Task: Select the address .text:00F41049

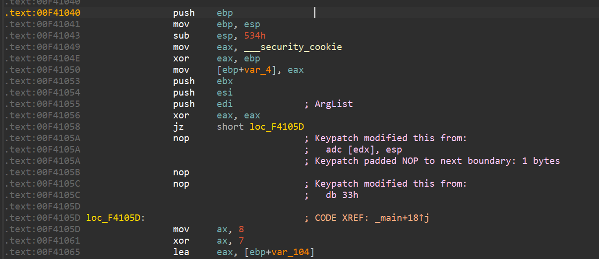Action: coord(42,47)
